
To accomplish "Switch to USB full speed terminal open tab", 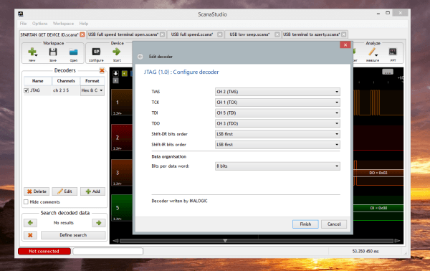I will click(123, 34).
